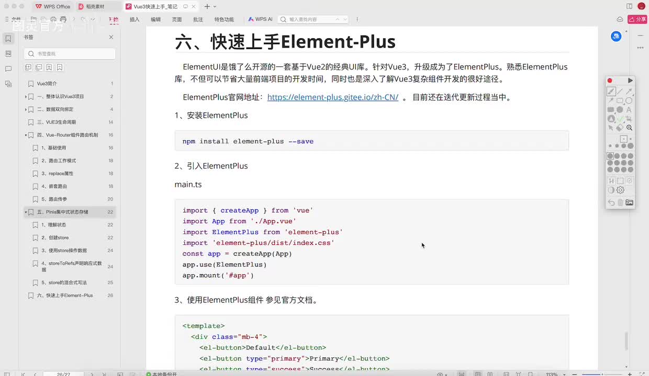Viewport: 649px width, 376px height.
Task: Switch to the 特色功能 ribbon tab
Action: pos(224,19)
